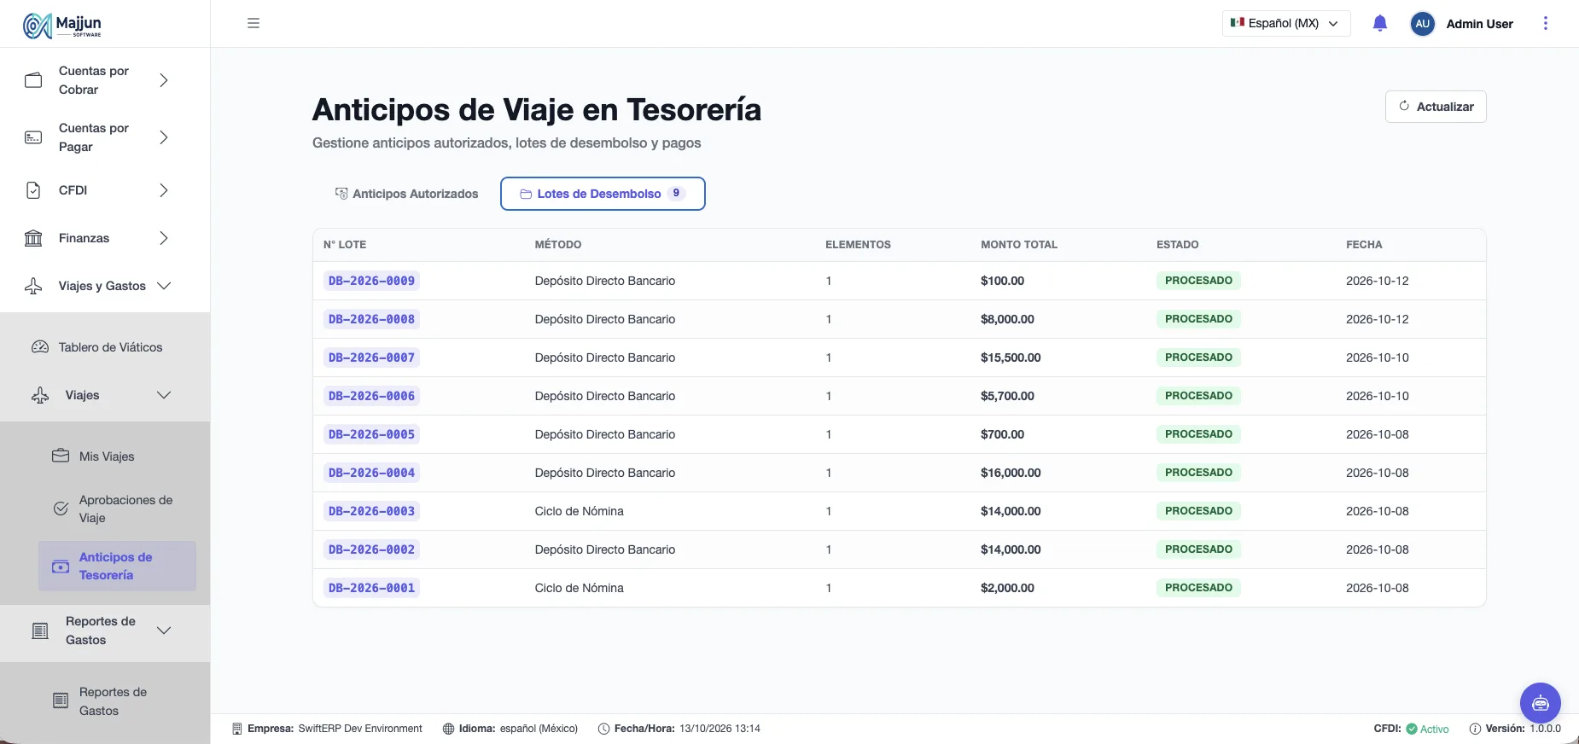The image size is (1579, 744).
Task: Click the Finanzas bank building icon
Action: click(33, 238)
